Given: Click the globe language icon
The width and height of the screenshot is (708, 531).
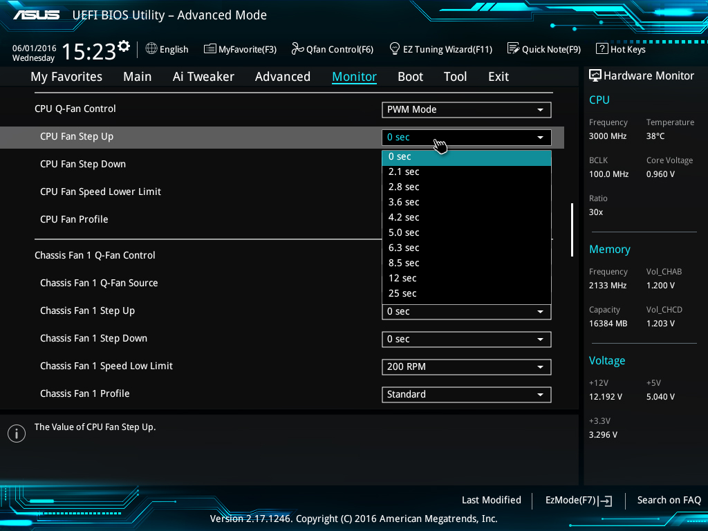Looking at the screenshot, I should 151,48.
